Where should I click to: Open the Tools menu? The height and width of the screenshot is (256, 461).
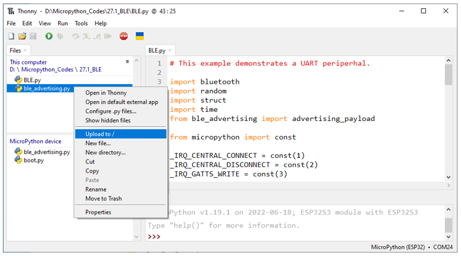pos(81,23)
